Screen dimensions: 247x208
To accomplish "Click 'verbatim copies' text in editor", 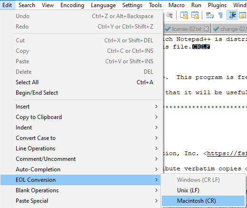I will 213,168.
